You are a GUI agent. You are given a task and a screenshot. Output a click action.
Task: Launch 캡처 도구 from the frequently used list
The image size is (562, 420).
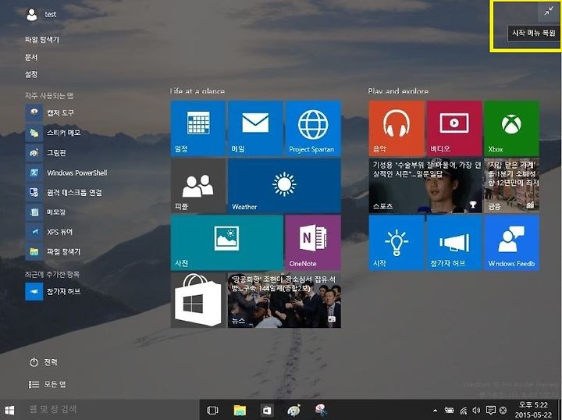pos(50,112)
